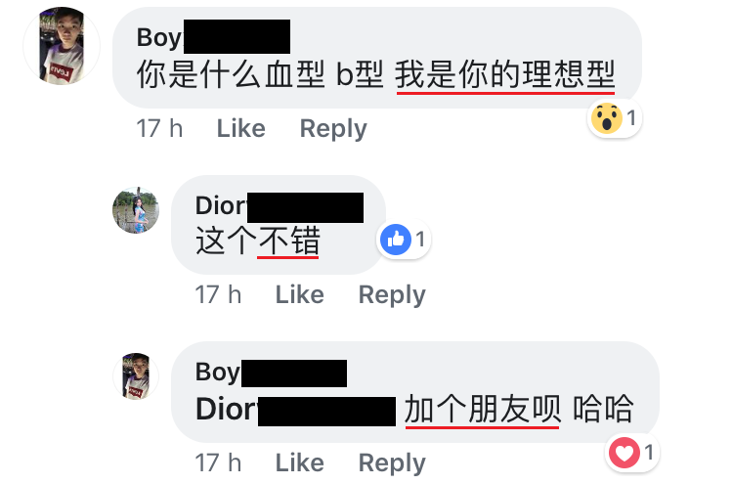Viewport: 732px width, 484px height.
Task: Open Boy's name on the 加个朋友呗 reply
Action: 271,373
